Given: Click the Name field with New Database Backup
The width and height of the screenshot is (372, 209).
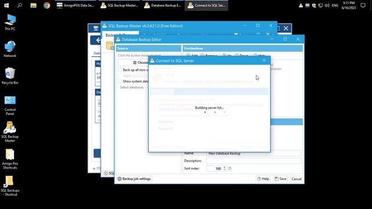Looking at the screenshot, I should (253, 153).
